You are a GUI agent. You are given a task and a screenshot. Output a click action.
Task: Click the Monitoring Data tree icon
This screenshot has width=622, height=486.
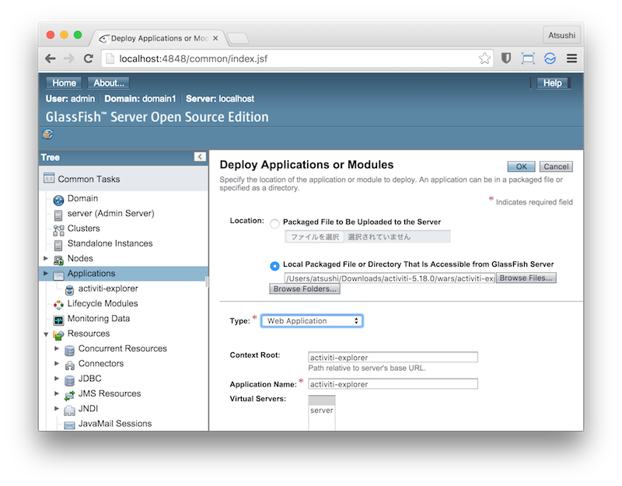pyautogui.click(x=58, y=319)
